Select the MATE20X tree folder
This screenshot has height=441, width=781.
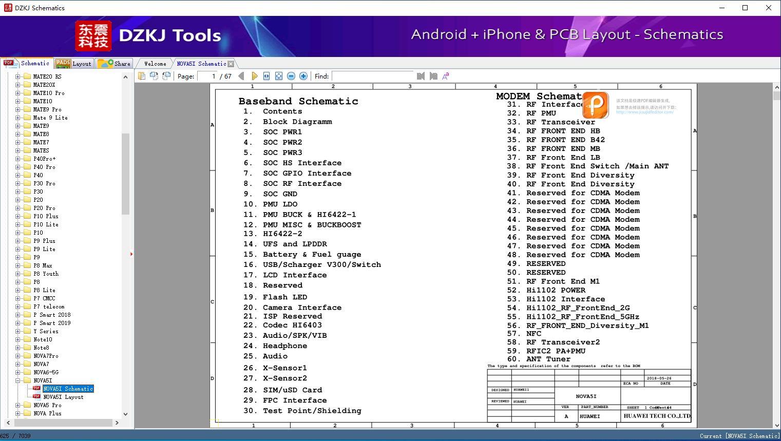(x=44, y=85)
